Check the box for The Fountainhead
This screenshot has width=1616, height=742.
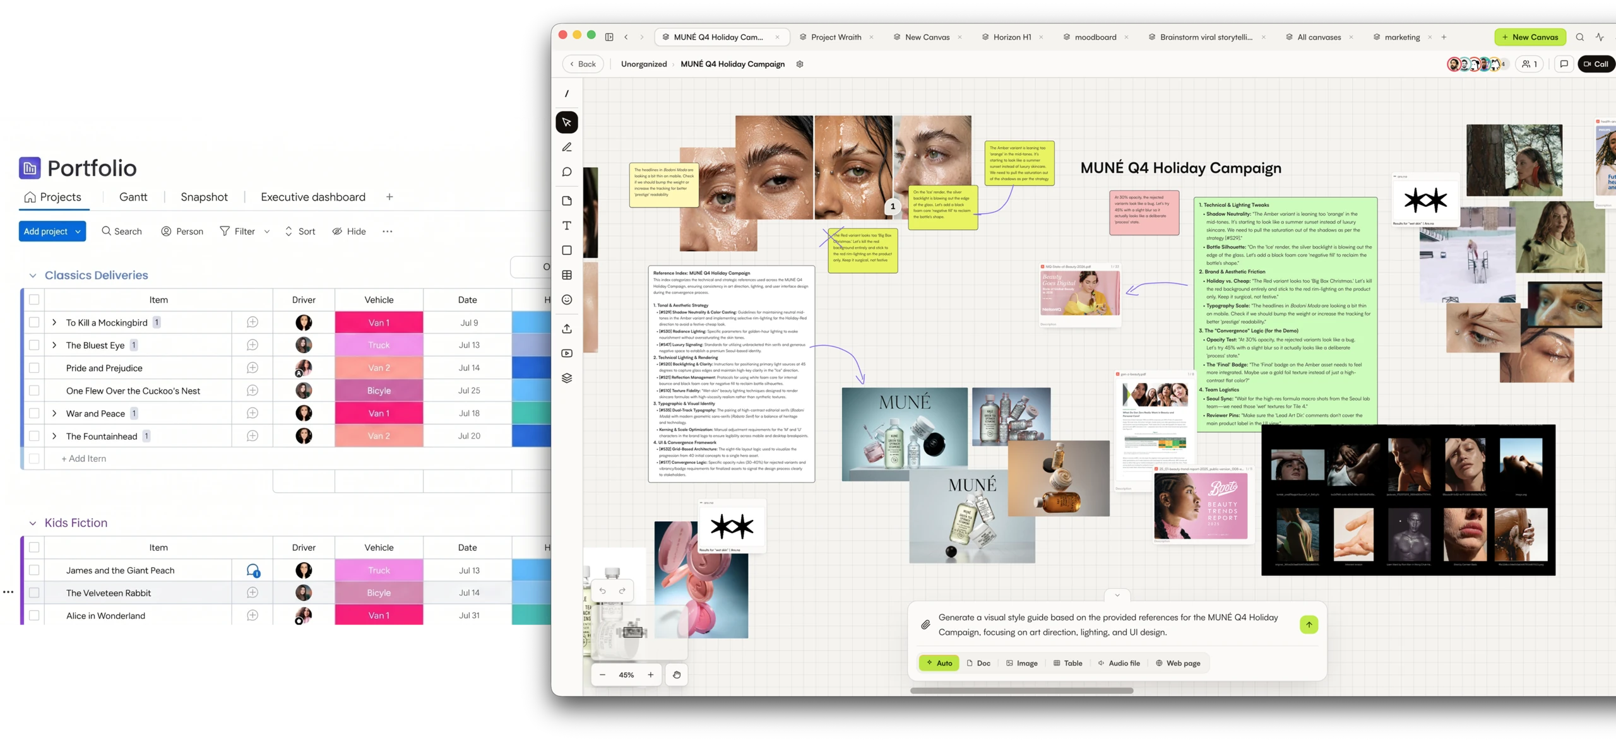point(34,436)
